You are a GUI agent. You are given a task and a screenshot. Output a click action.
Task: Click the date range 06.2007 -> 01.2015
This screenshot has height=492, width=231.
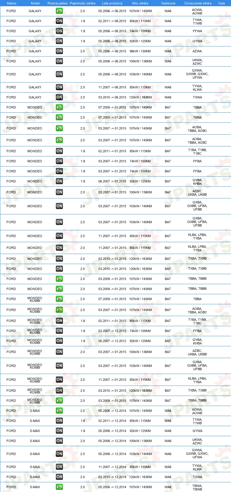[112, 181]
